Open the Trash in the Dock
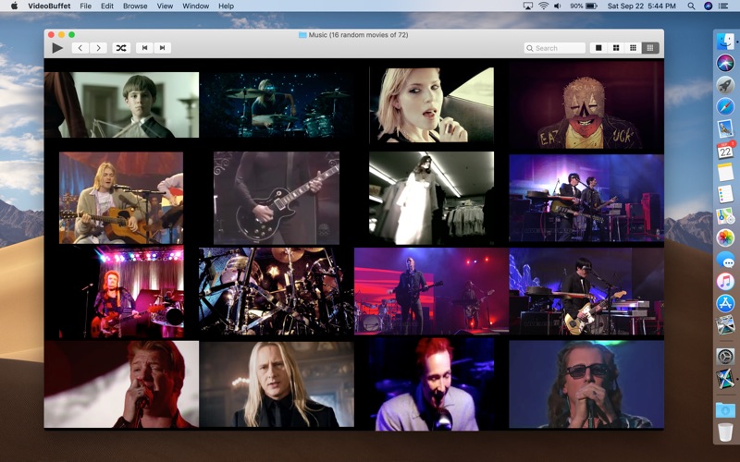740x462 pixels. click(725, 432)
